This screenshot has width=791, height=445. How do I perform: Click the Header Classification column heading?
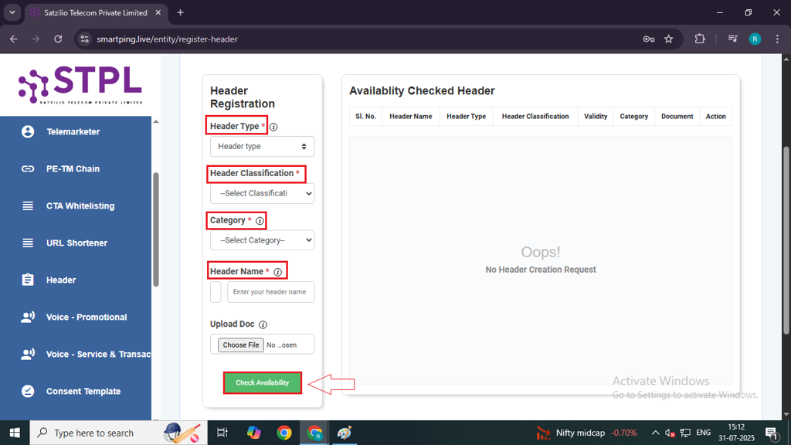pos(535,117)
